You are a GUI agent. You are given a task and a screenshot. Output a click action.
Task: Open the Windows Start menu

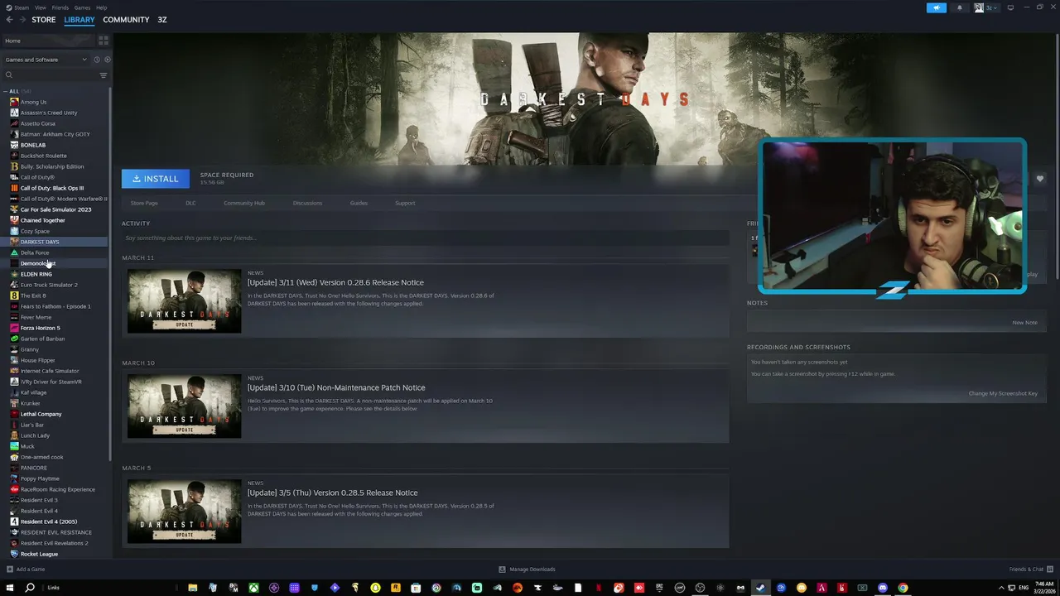9,588
